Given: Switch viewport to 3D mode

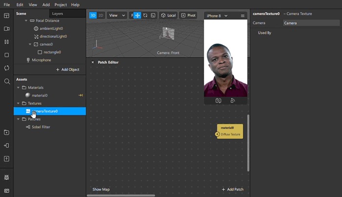Looking at the screenshot, I should point(93,15).
